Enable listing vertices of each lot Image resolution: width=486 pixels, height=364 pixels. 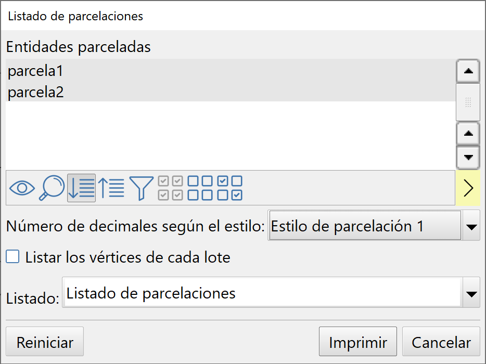coord(12,256)
